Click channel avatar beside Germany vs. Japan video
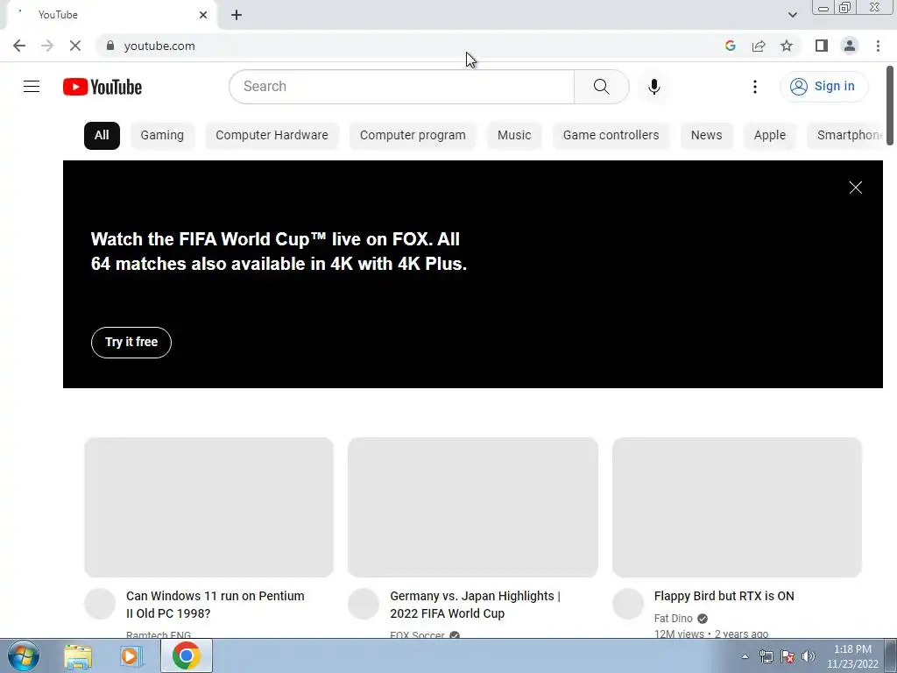 click(364, 604)
